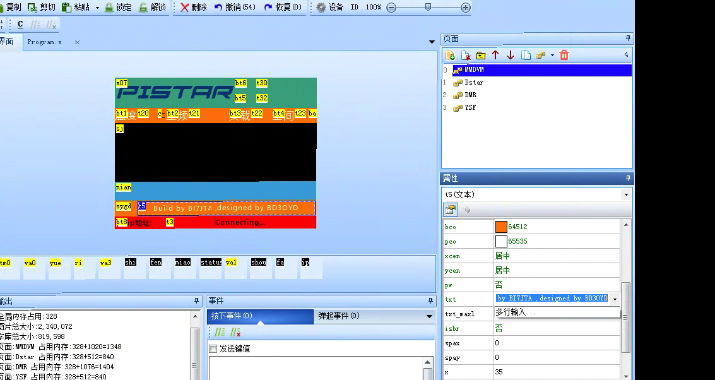
Task: Open the t5(文本) component selector dropdown
Action: (x=626, y=195)
